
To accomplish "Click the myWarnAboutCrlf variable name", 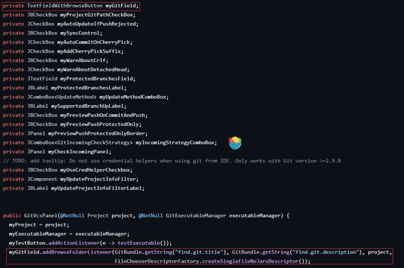I will click(x=83, y=60).
